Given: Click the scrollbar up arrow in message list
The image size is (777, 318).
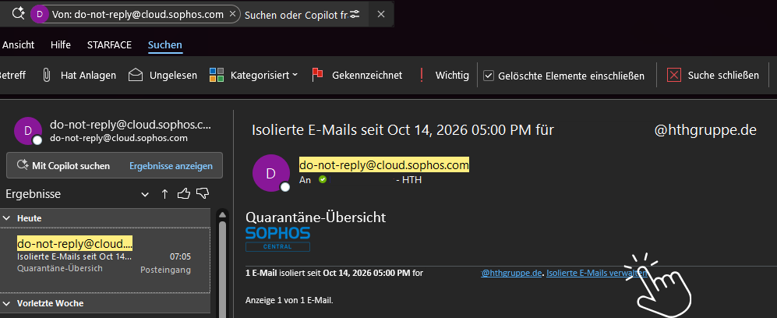Looking at the screenshot, I should 222,214.
